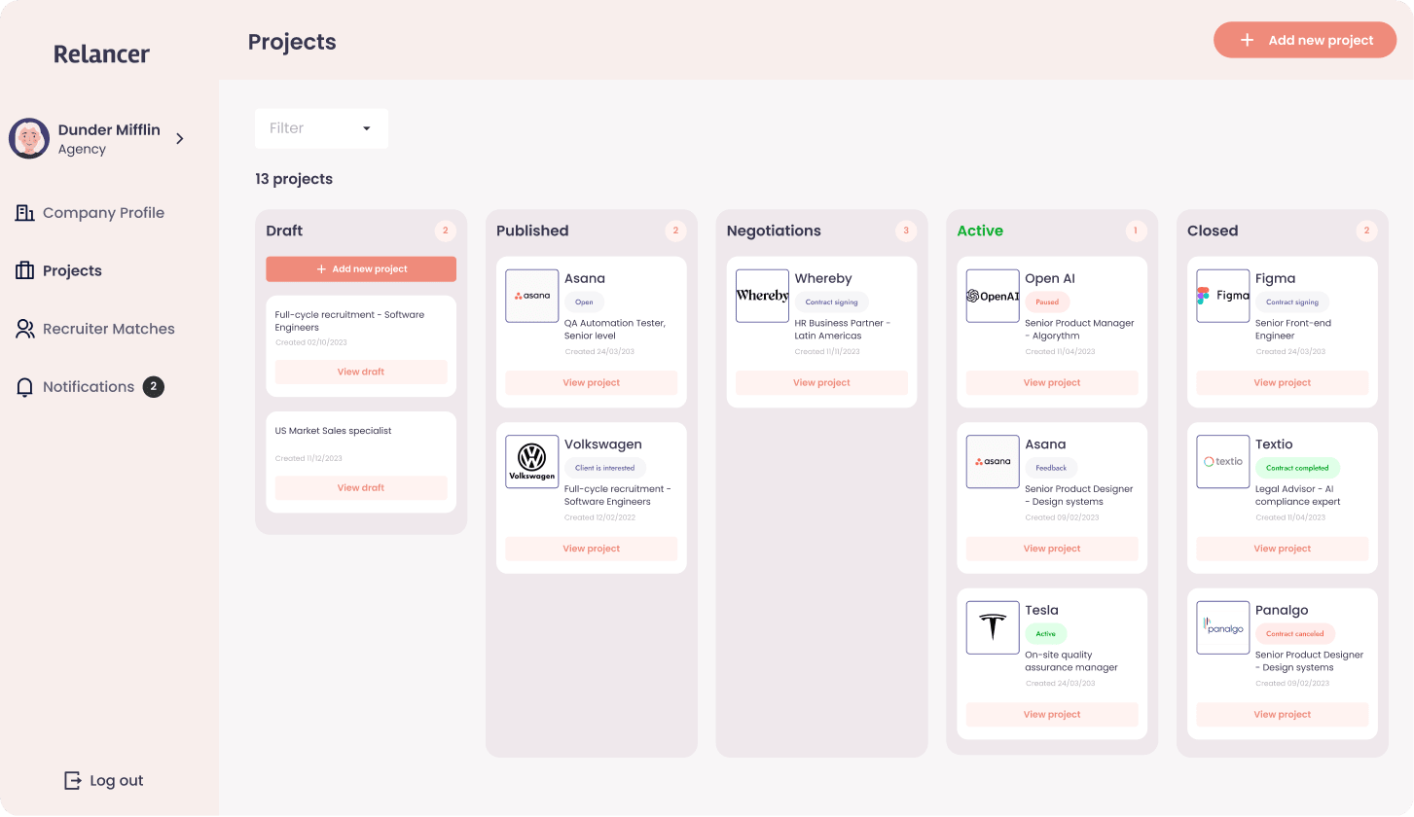
Task: Click Log out in the sidebar
Action: (x=103, y=780)
